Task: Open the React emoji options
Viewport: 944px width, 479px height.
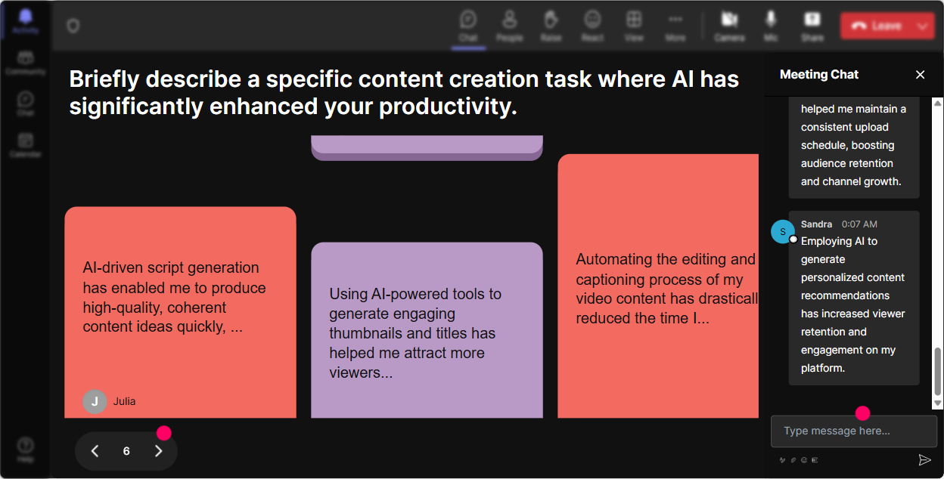Action: click(592, 26)
